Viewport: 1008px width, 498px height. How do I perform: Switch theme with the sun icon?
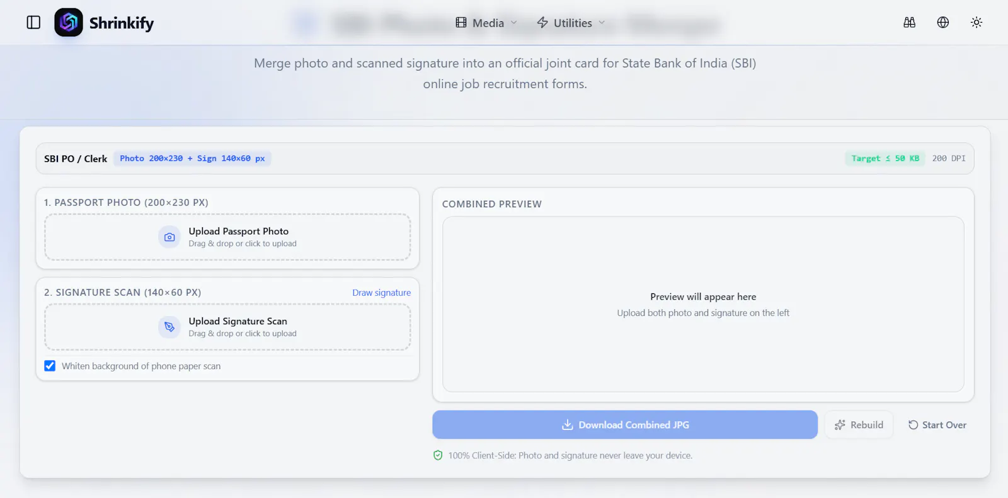[976, 23]
